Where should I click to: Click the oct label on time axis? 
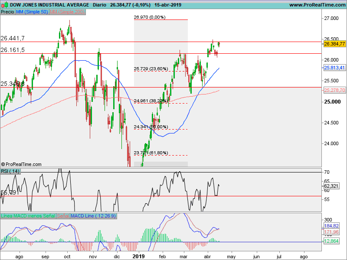pos(67,257)
